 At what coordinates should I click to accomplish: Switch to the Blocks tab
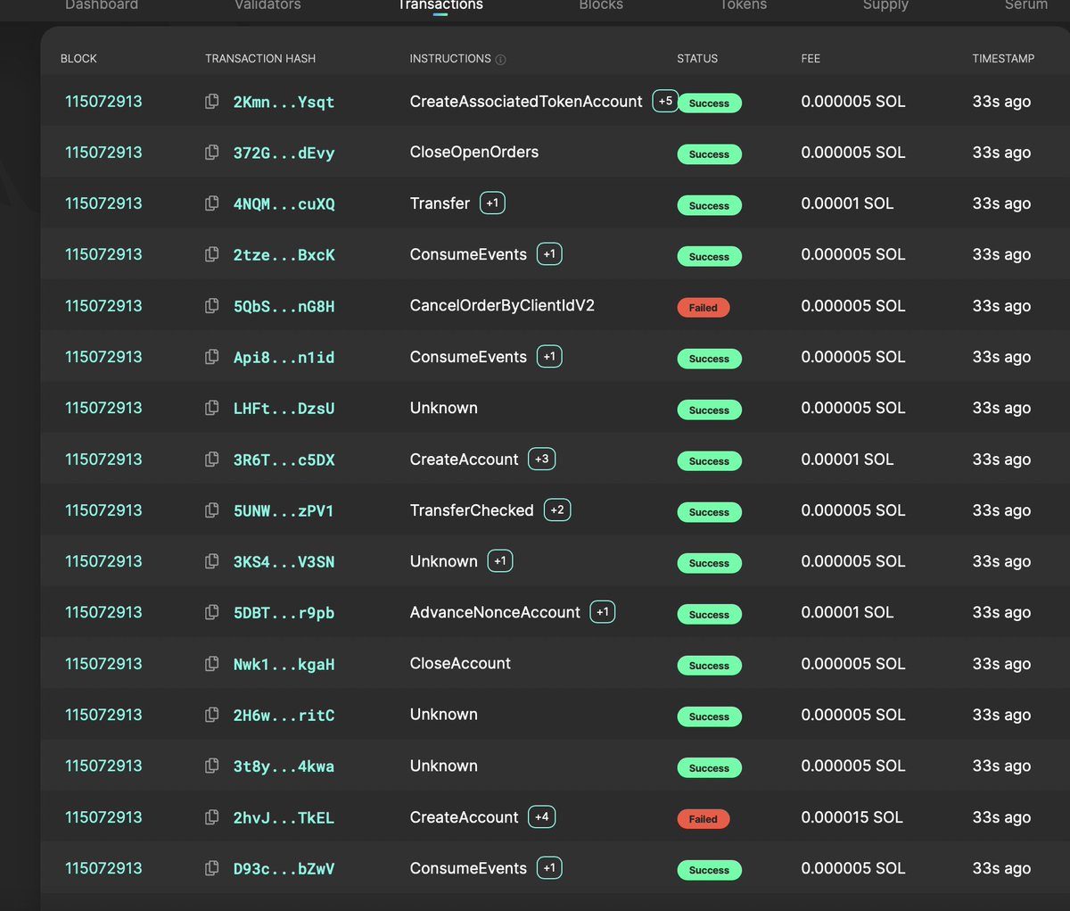pyautogui.click(x=601, y=5)
